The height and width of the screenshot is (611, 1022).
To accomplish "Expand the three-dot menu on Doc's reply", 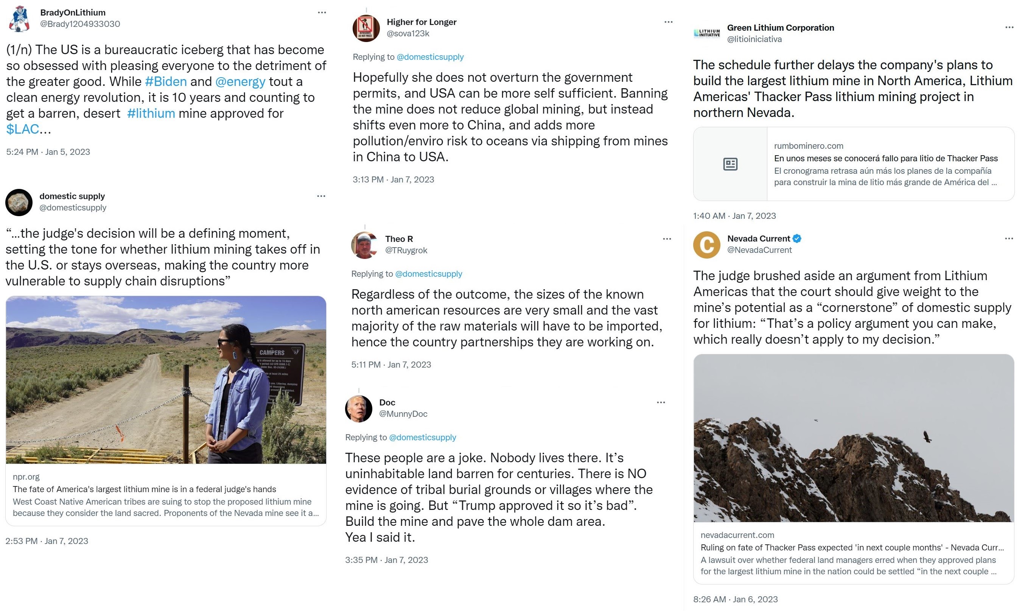I will point(661,403).
